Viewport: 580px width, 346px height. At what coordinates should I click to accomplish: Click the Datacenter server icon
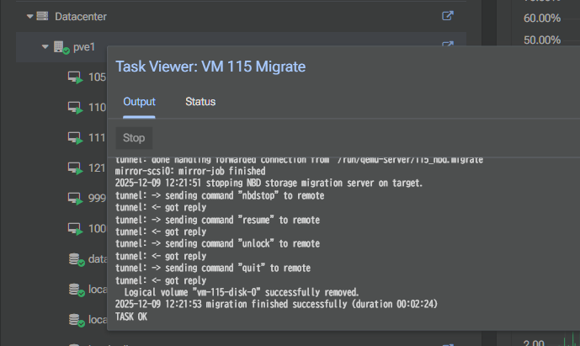[x=43, y=16]
